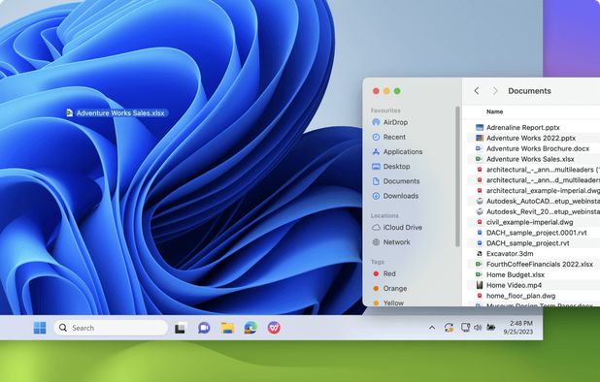Click the Adventure Works Brochure.docx file icon

479,148
